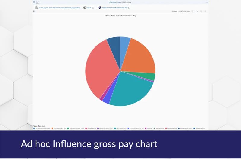Screen dimensions: 241x159
Task: Open the three-dot overflow menu
Action: pyautogui.click(x=207, y=2)
